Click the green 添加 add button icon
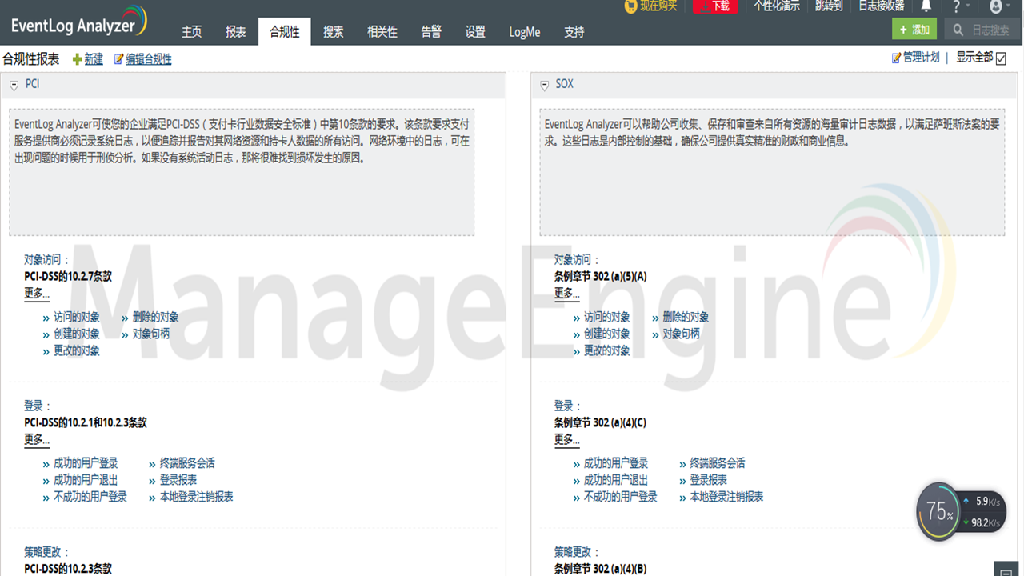Viewport: 1024px width, 576px height. (905, 29)
